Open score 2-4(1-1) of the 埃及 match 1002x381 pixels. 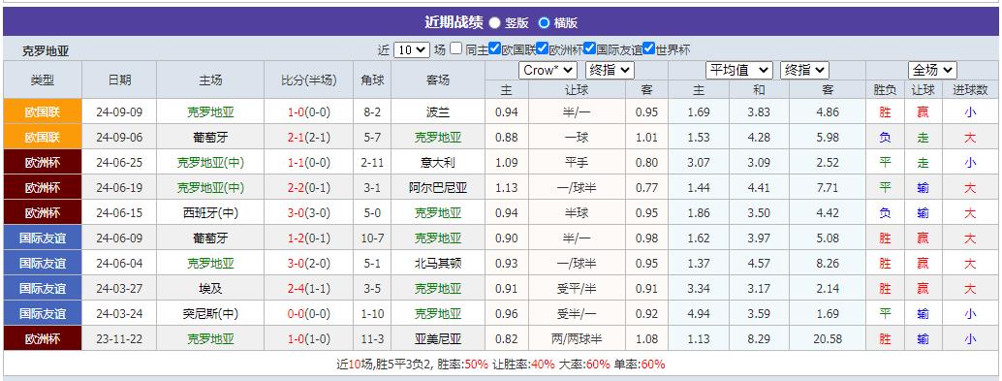click(x=309, y=289)
